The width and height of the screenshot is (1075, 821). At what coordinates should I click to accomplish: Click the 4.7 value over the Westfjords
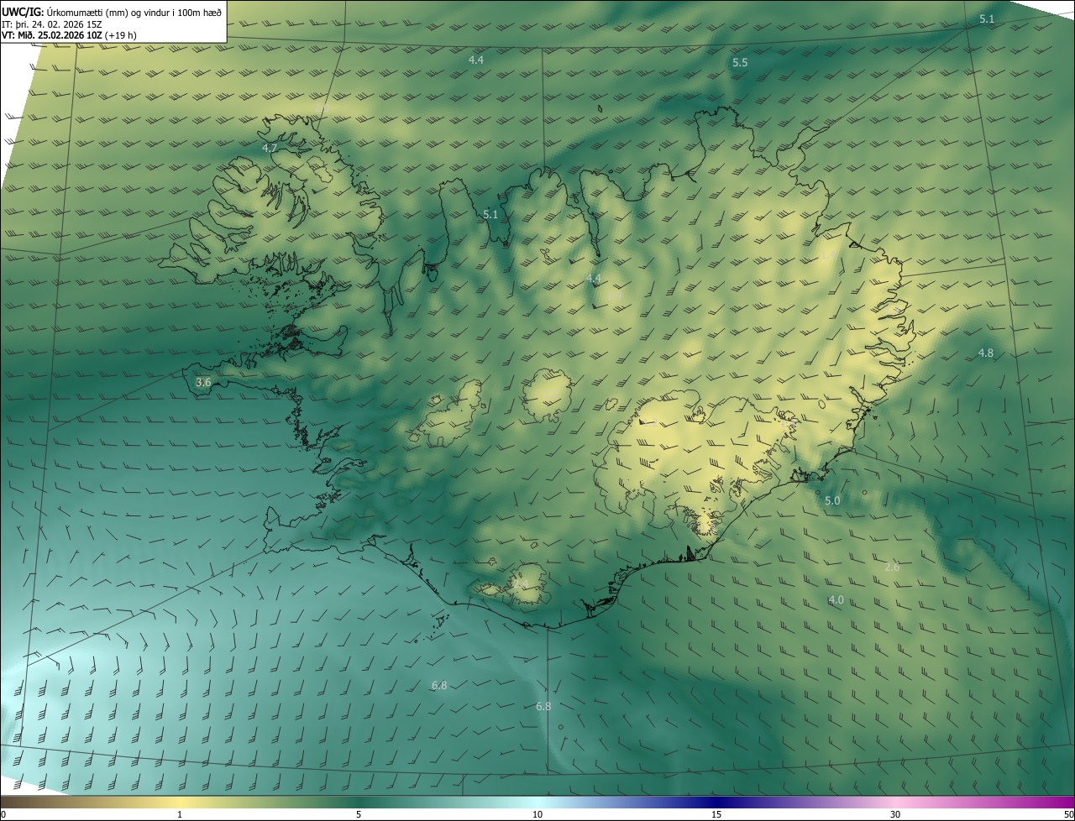[x=270, y=148]
